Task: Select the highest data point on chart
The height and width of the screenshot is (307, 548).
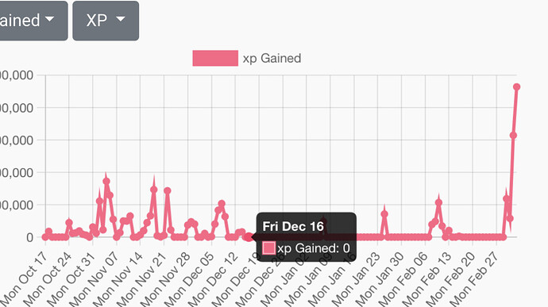Action: click(516, 87)
